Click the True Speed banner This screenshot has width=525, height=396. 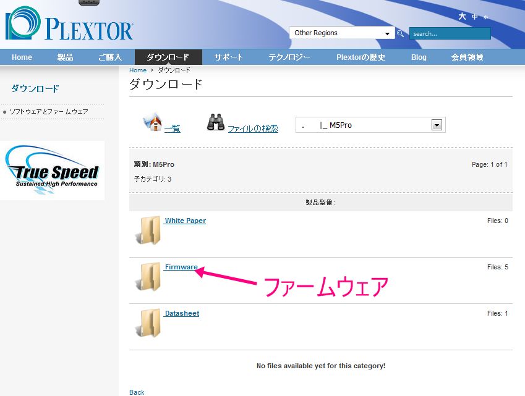click(x=52, y=171)
